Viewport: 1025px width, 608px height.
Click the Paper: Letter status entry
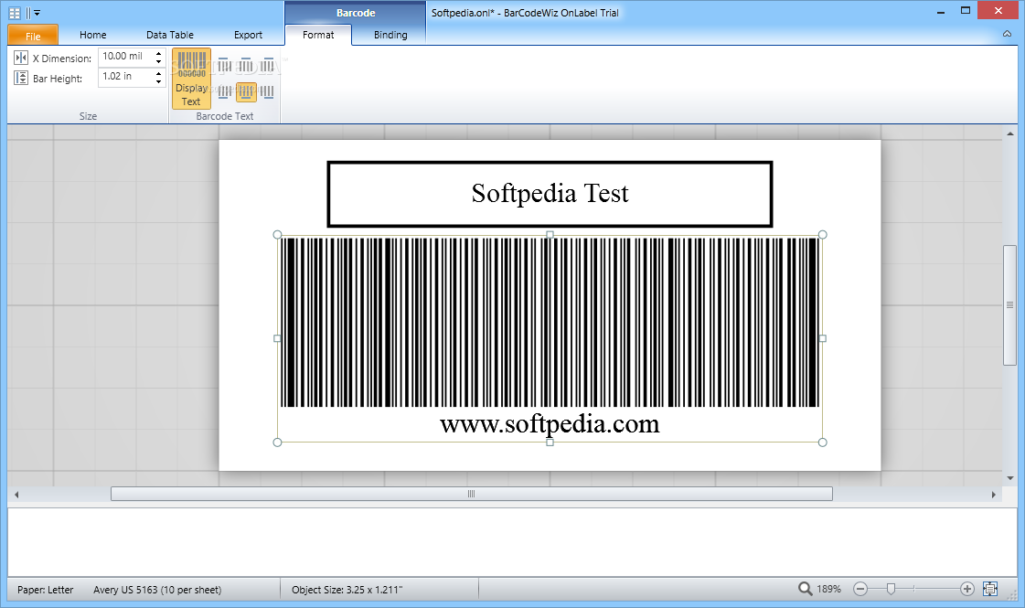(x=45, y=590)
